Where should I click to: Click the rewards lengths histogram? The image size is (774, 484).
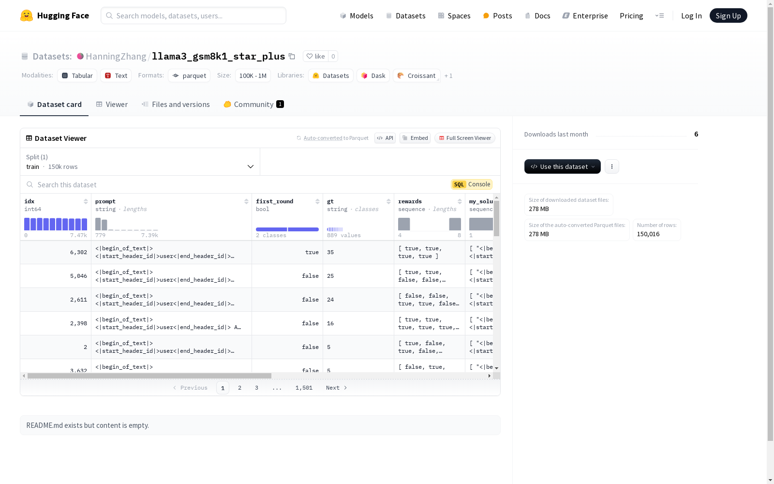point(430,224)
